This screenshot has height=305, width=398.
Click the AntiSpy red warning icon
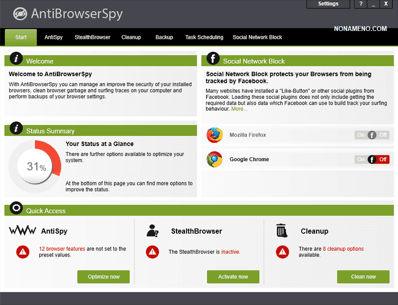[x=23, y=252]
